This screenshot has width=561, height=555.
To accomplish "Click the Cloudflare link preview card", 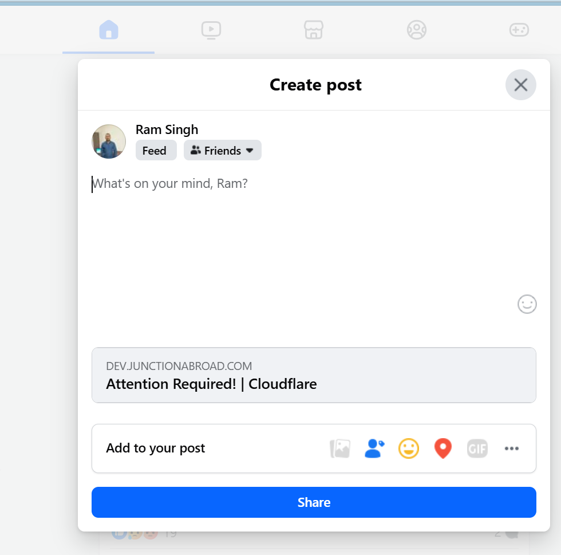I will point(314,375).
